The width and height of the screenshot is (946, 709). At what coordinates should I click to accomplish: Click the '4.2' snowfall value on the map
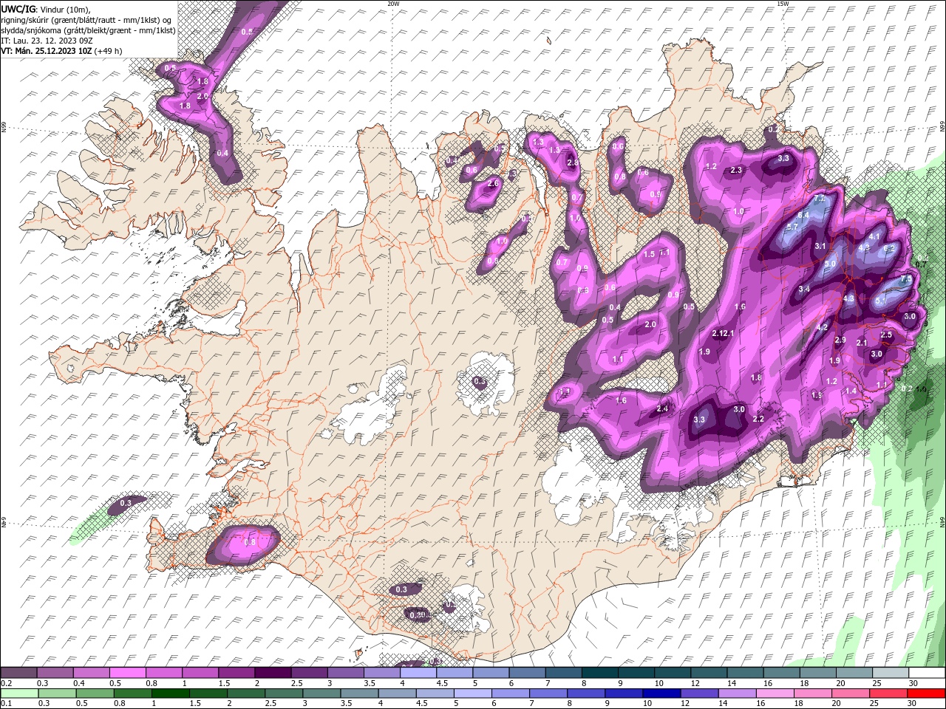click(822, 328)
